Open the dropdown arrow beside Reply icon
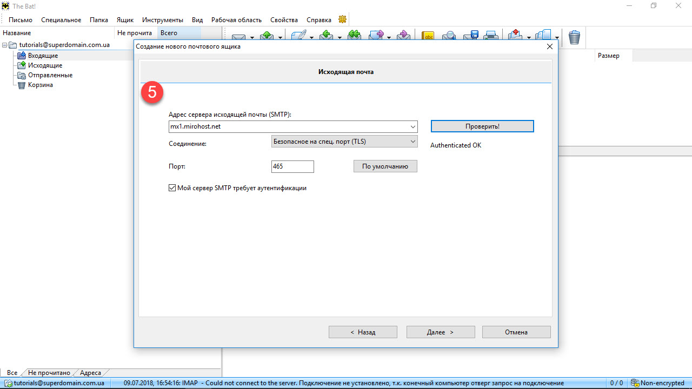This screenshot has width=692, height=389. (340, 37)
